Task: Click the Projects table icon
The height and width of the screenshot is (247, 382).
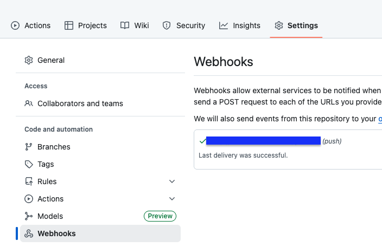Action: click(x=69, y=25)
